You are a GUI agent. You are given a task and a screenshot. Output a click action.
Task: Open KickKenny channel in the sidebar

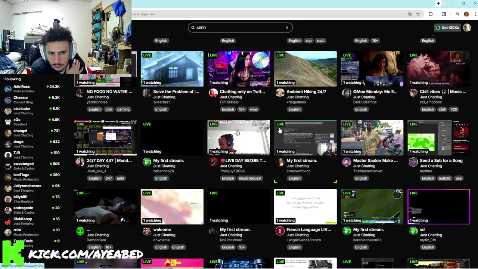point(32,221)
